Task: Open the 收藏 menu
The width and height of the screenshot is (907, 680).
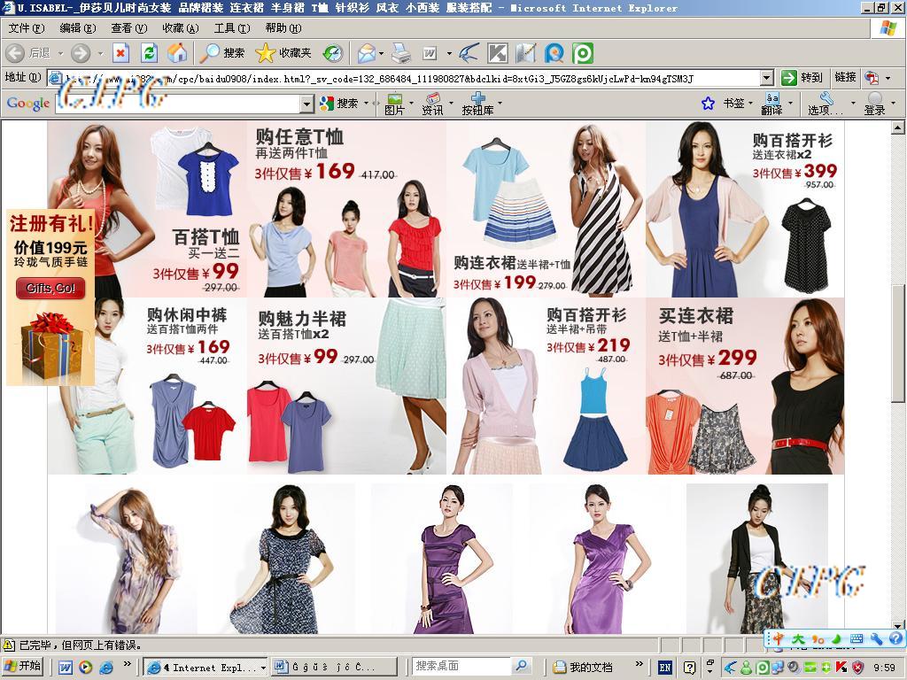Action: (180, 27)
